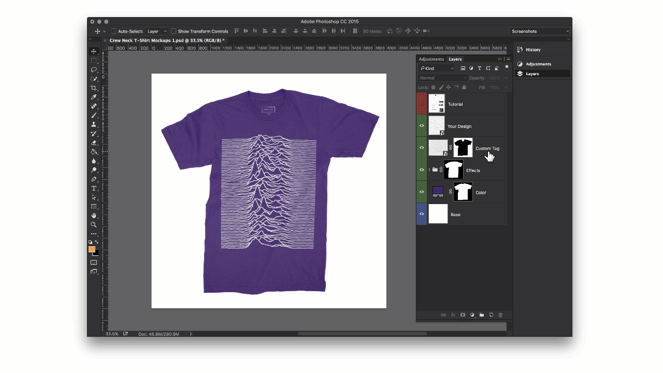Click the Add layer mask icon
The width and height of the screenshot is (663, 373).
click(463, 314)
